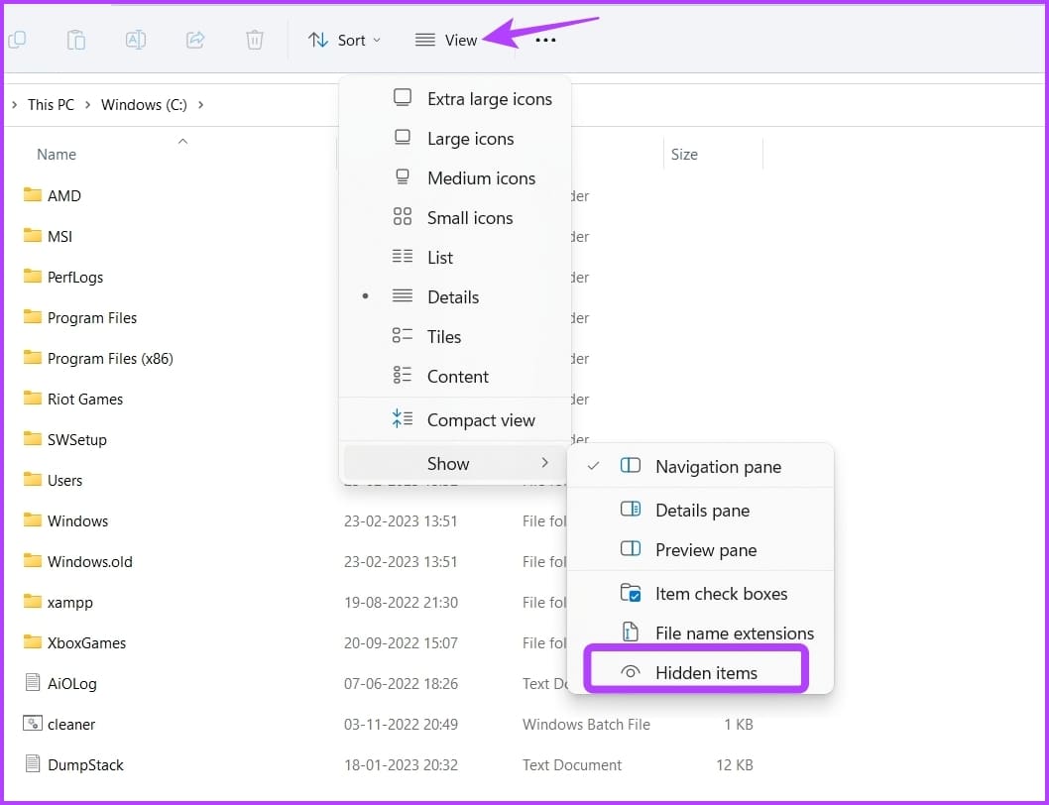Toggle the Navigation pane option
Viewport: 1049px width, 805px height.
(700, 466)
